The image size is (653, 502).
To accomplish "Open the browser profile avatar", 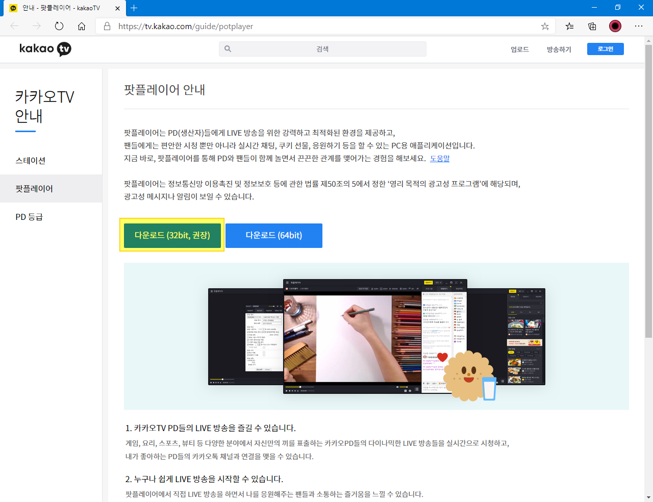I will [615, 26].
